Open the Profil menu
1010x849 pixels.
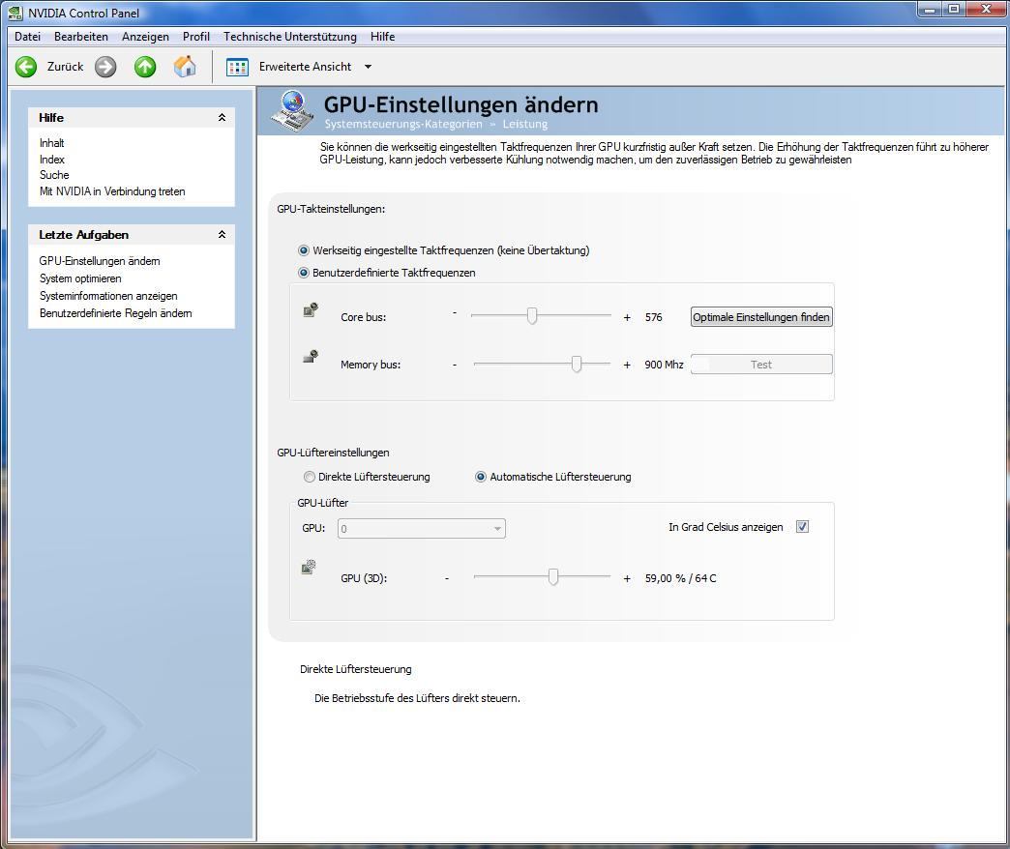tap(196, 37)
